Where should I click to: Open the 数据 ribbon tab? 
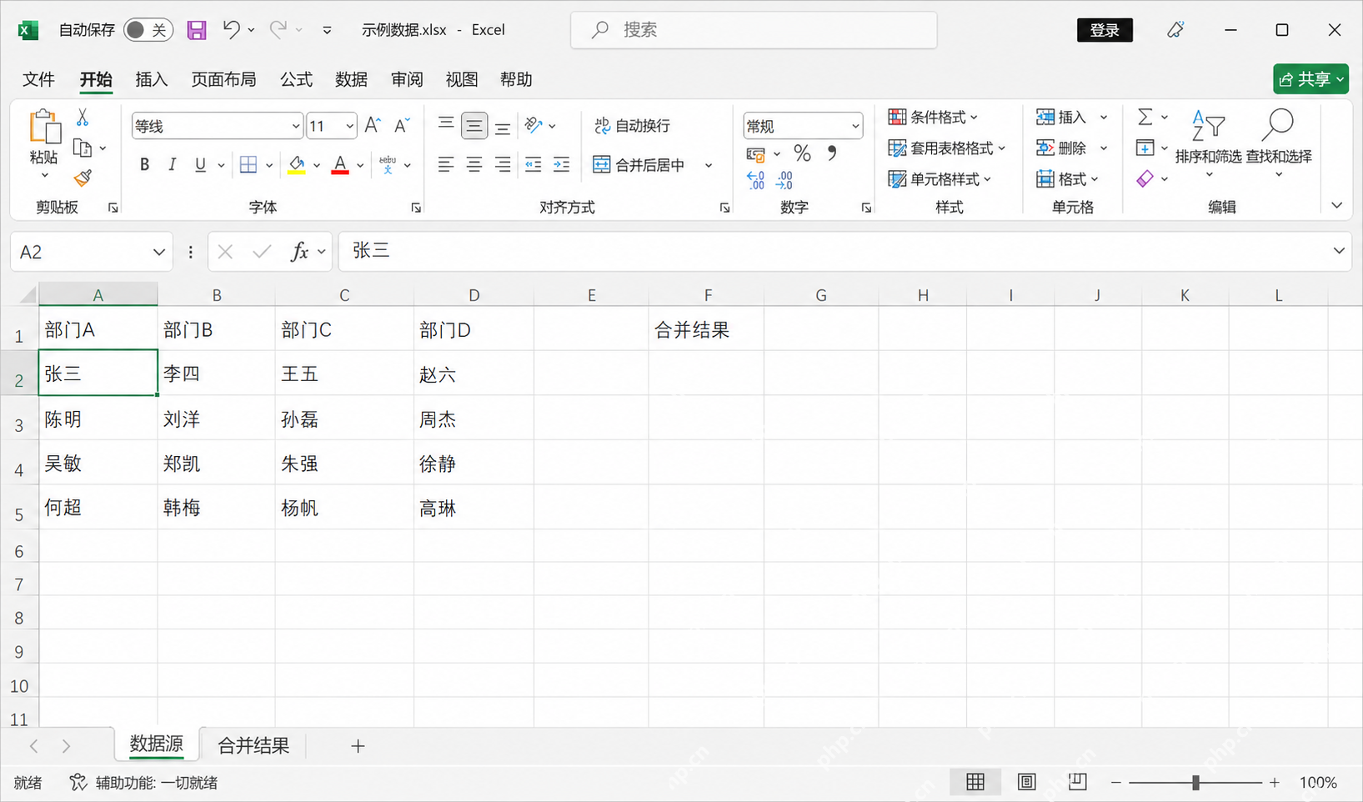click(351, 79)
